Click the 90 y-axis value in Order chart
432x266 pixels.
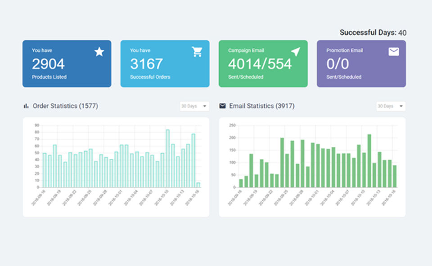pyautogui.click(x=37, y=126)
